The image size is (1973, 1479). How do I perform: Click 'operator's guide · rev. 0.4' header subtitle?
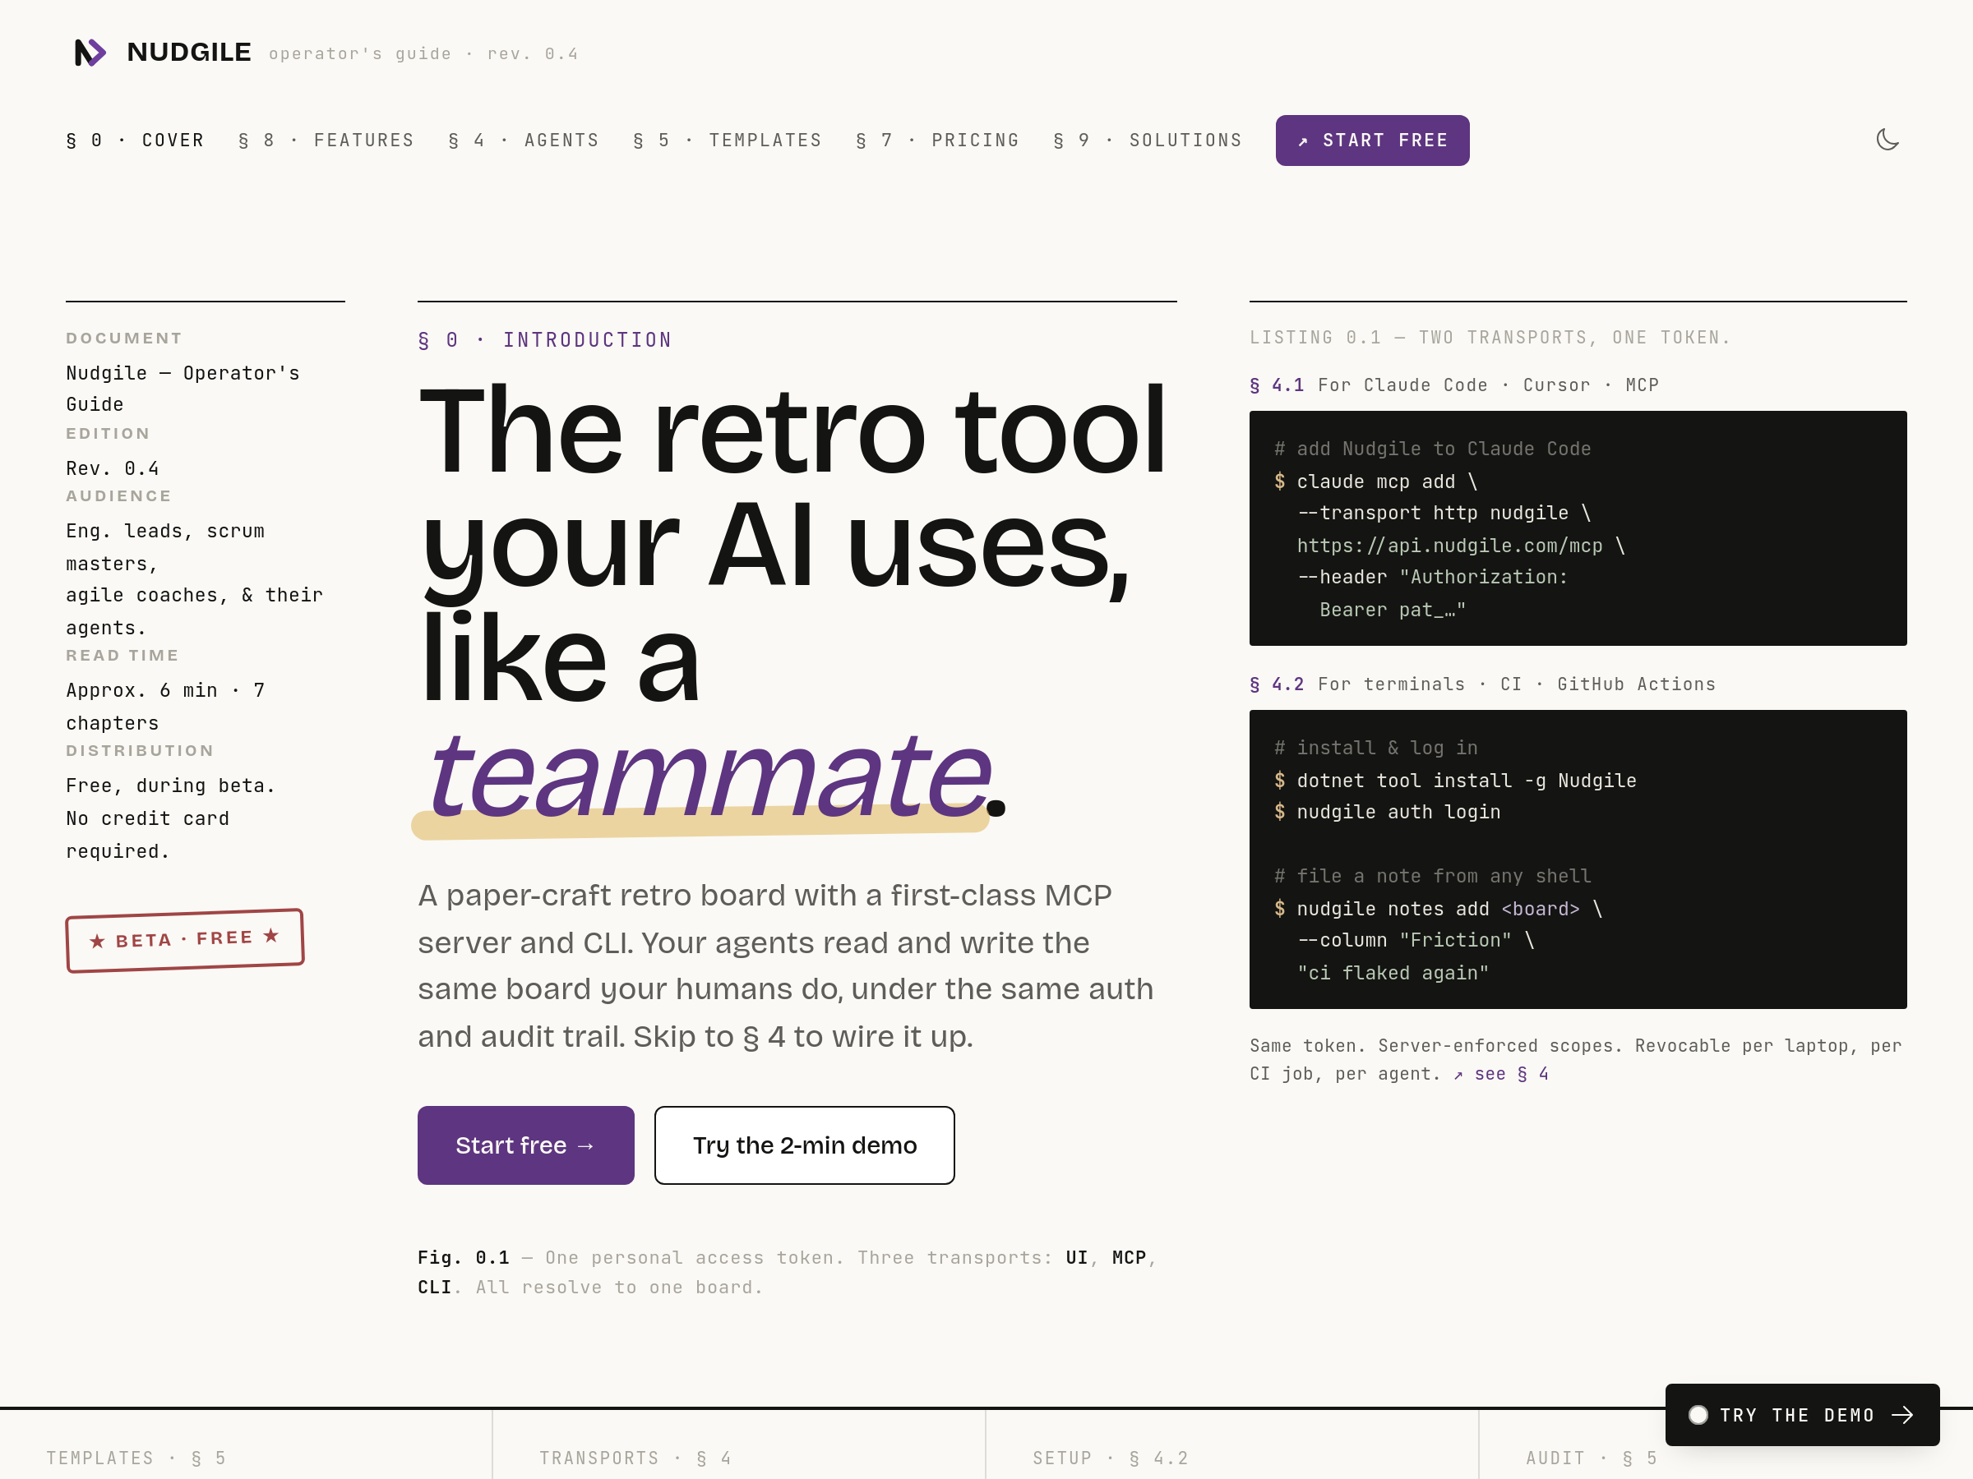[x=423, y=54]
